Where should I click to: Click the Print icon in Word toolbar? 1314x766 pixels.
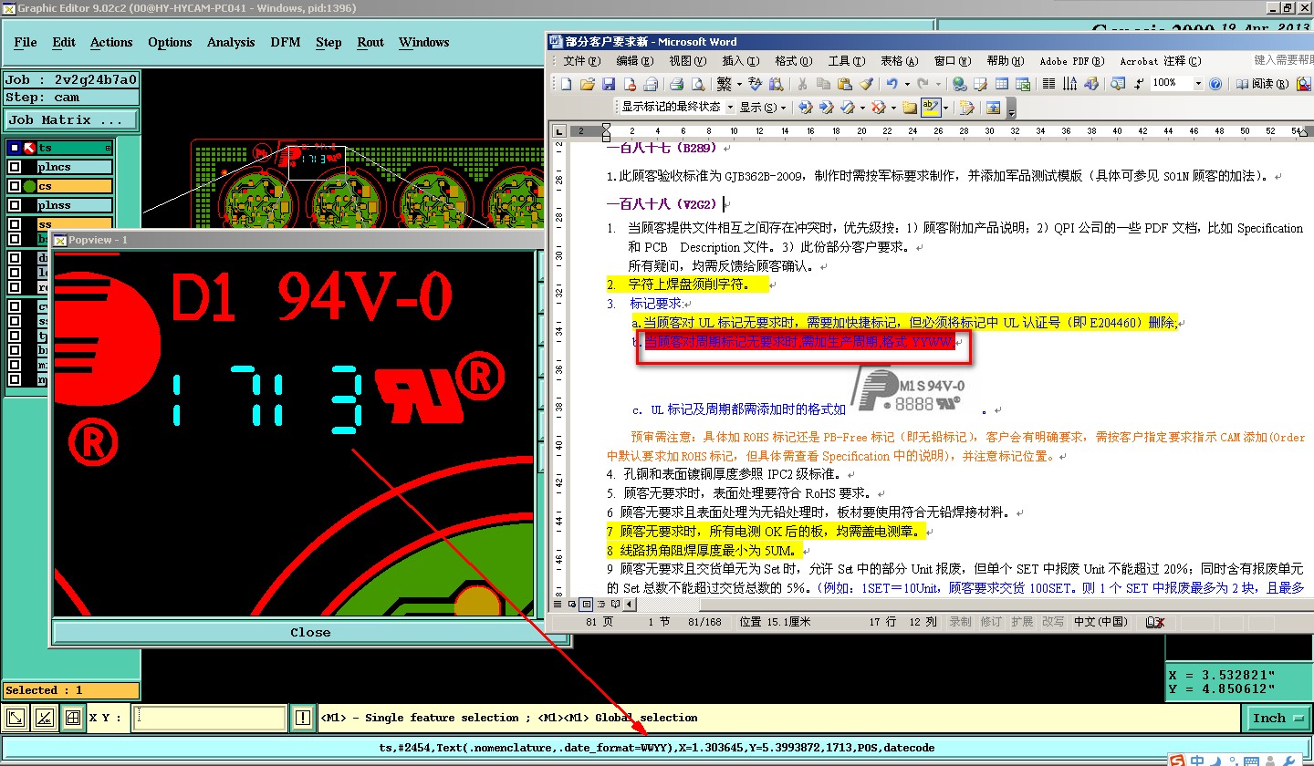pyautogui.click(x=676, y=84)
